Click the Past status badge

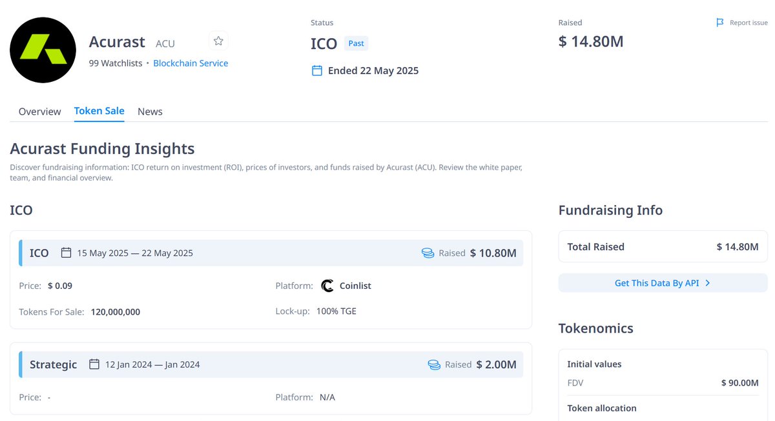point(356,43)
